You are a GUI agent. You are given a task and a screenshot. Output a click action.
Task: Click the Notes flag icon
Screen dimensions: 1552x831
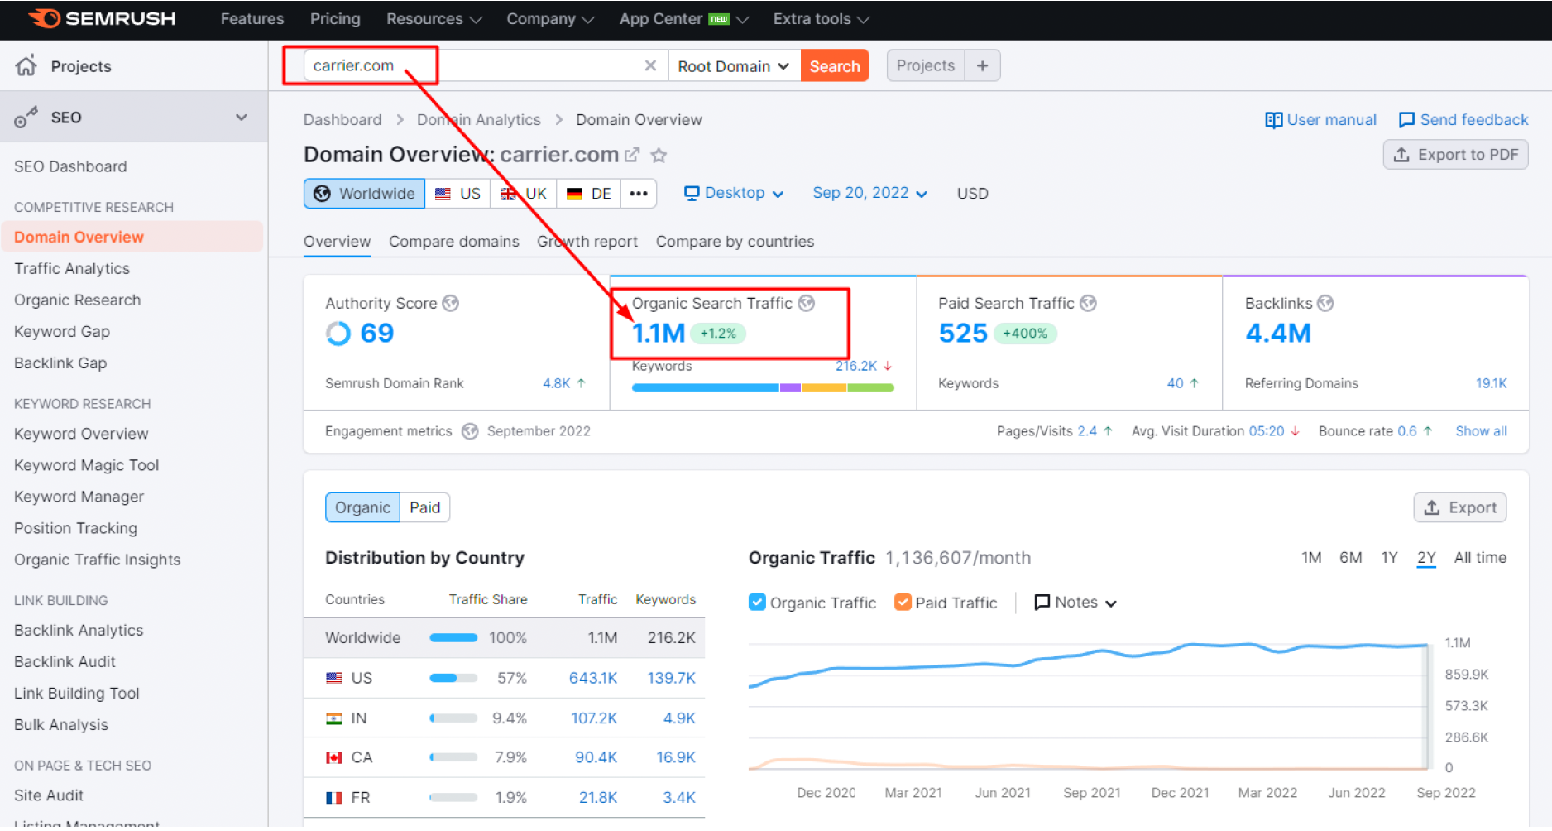pos(1042,603)
